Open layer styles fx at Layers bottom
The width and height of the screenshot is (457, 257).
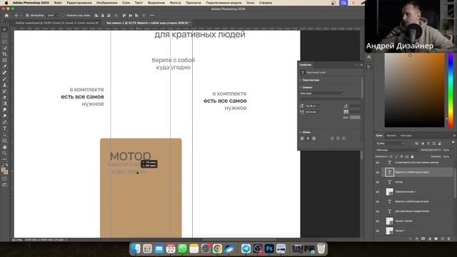pos(417,238)
